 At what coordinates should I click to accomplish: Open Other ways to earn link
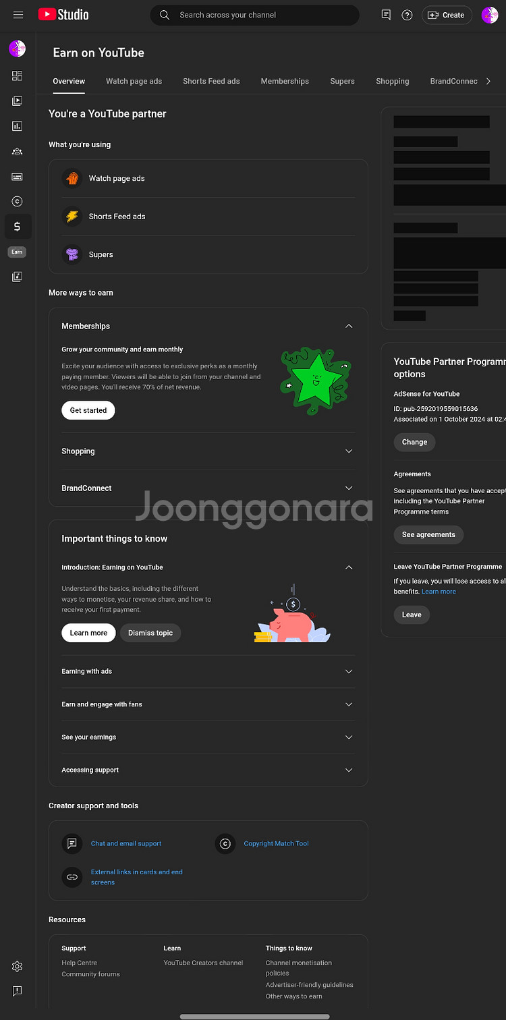coord(294,996)
